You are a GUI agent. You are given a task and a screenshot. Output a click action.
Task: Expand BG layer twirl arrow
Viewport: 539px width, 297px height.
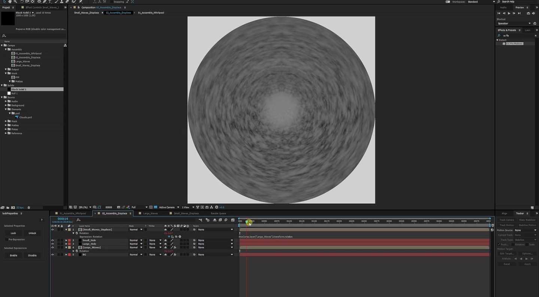pos(66,254)
